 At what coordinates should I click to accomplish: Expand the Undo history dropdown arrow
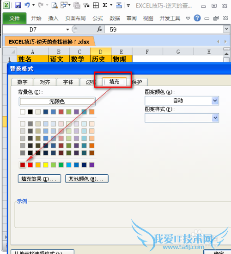[33, 5]
